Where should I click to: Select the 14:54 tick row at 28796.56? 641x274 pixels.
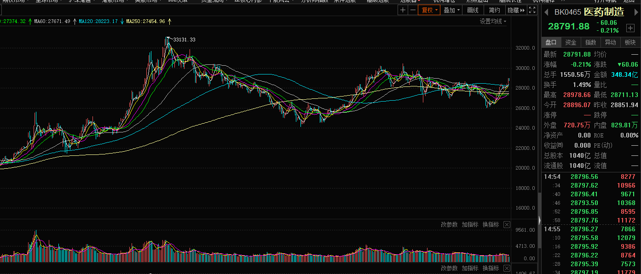(590, 177)
